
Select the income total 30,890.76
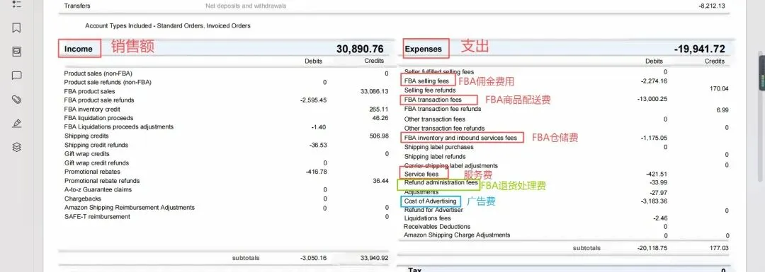click(360, 49)
